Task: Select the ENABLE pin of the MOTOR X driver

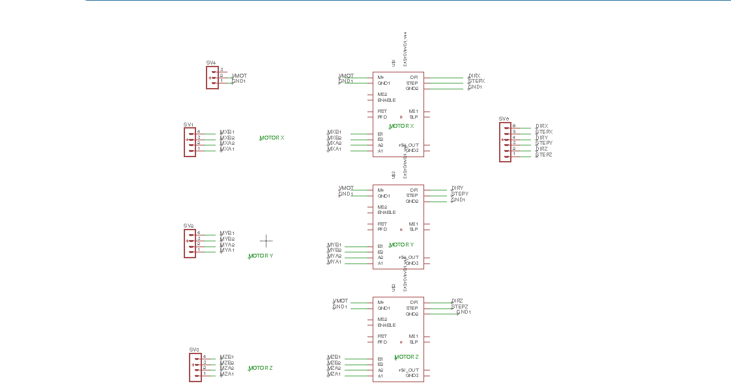Action: pos(386,100)
